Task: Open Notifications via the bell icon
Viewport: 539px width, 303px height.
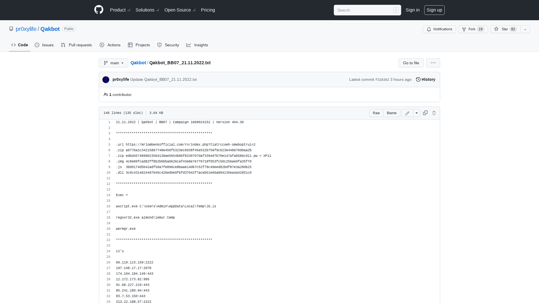Action: [x=439, y=29]
